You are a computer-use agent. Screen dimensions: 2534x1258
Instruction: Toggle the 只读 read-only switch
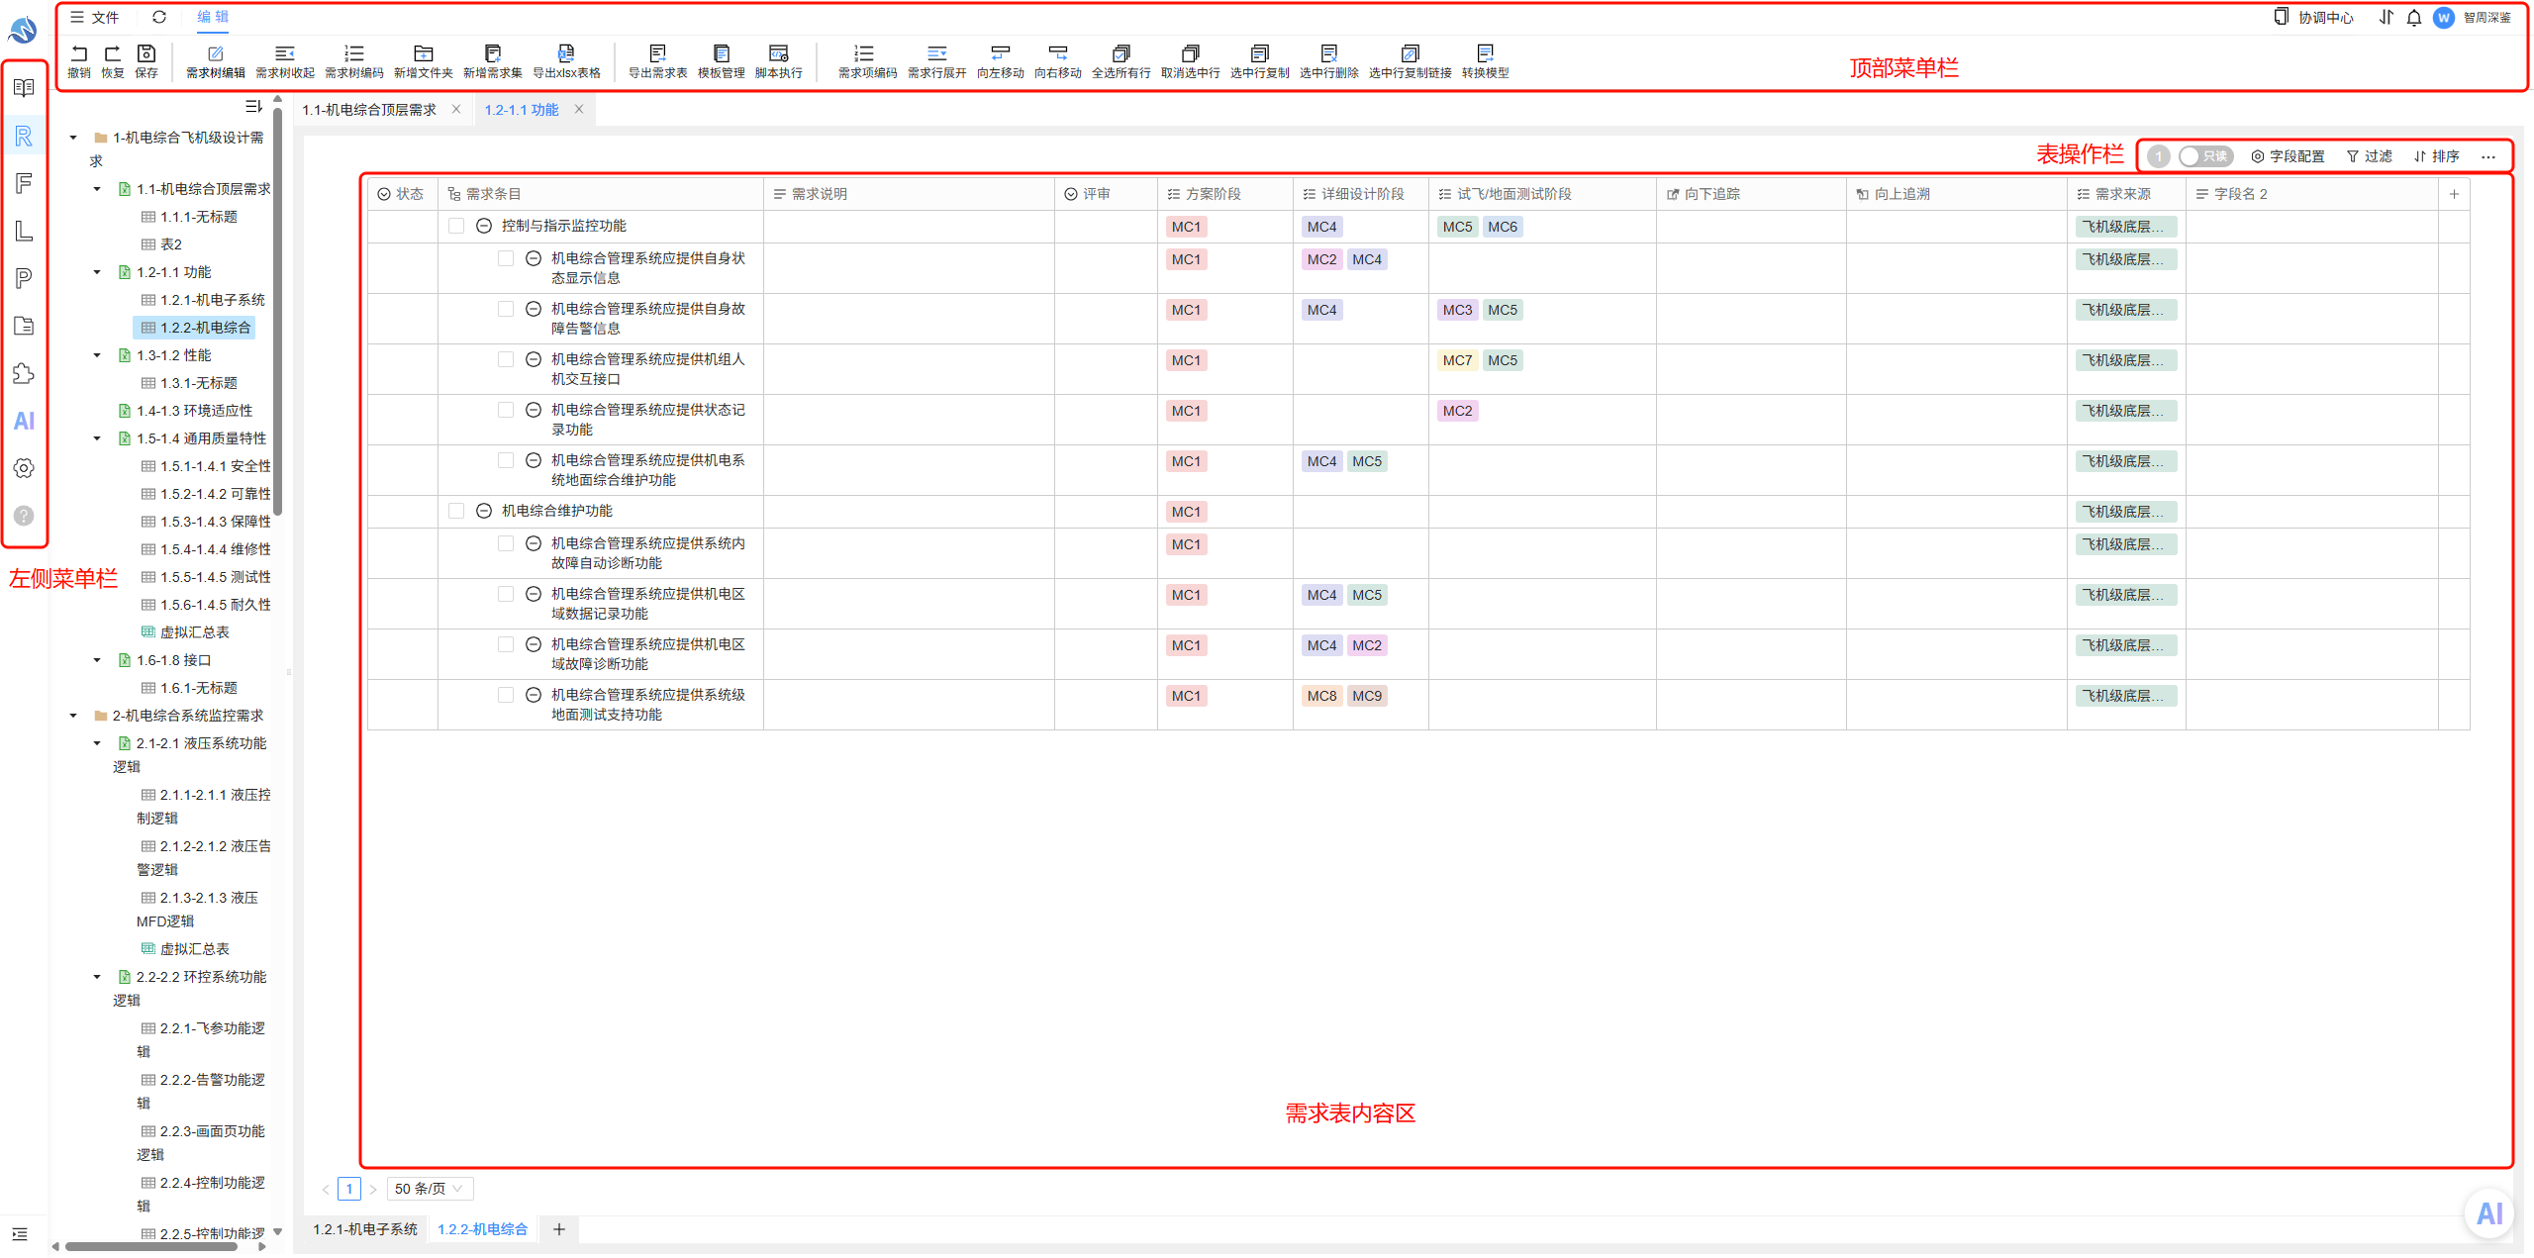coord(2205,156)
